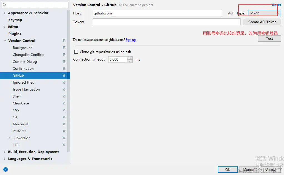Enable Clone git repositories using ssh
This screenshot has width=284, height=175.
click(76, 52)
